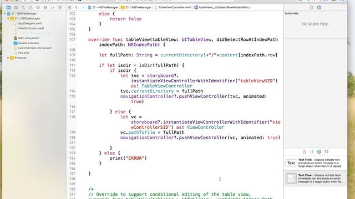This screenshot has width=355, height=199.
Task: Click 'return false' on line 103
Action: pyautogui.click(x=126, y=19)
